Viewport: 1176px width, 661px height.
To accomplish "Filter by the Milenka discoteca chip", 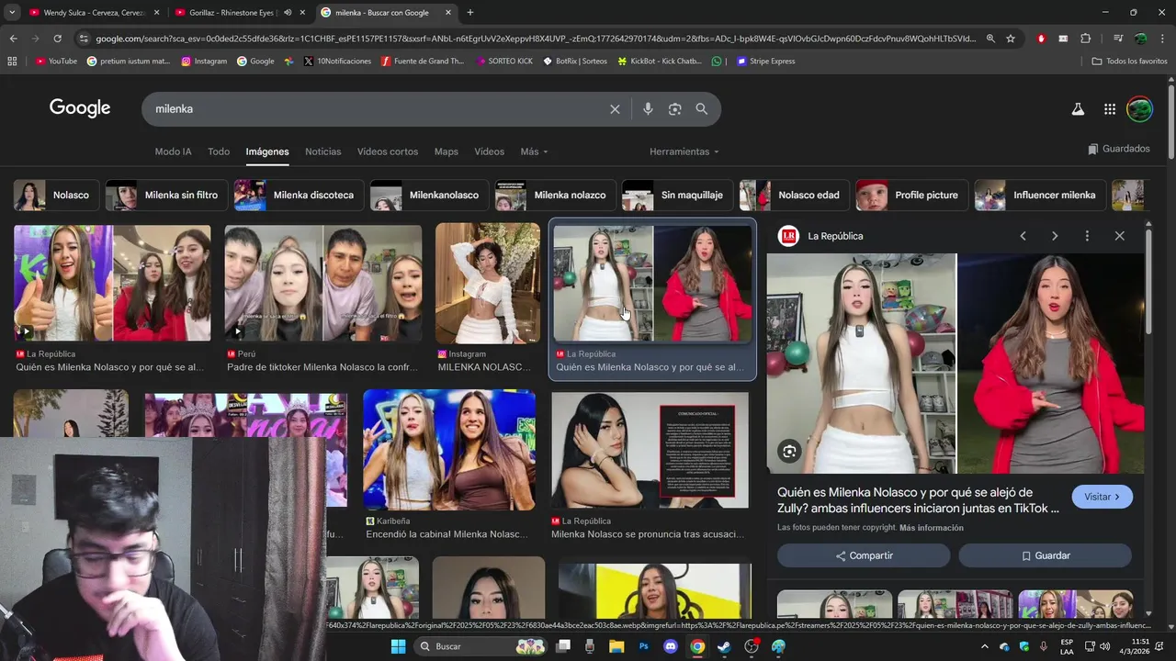I will click(x=299, y=195).
